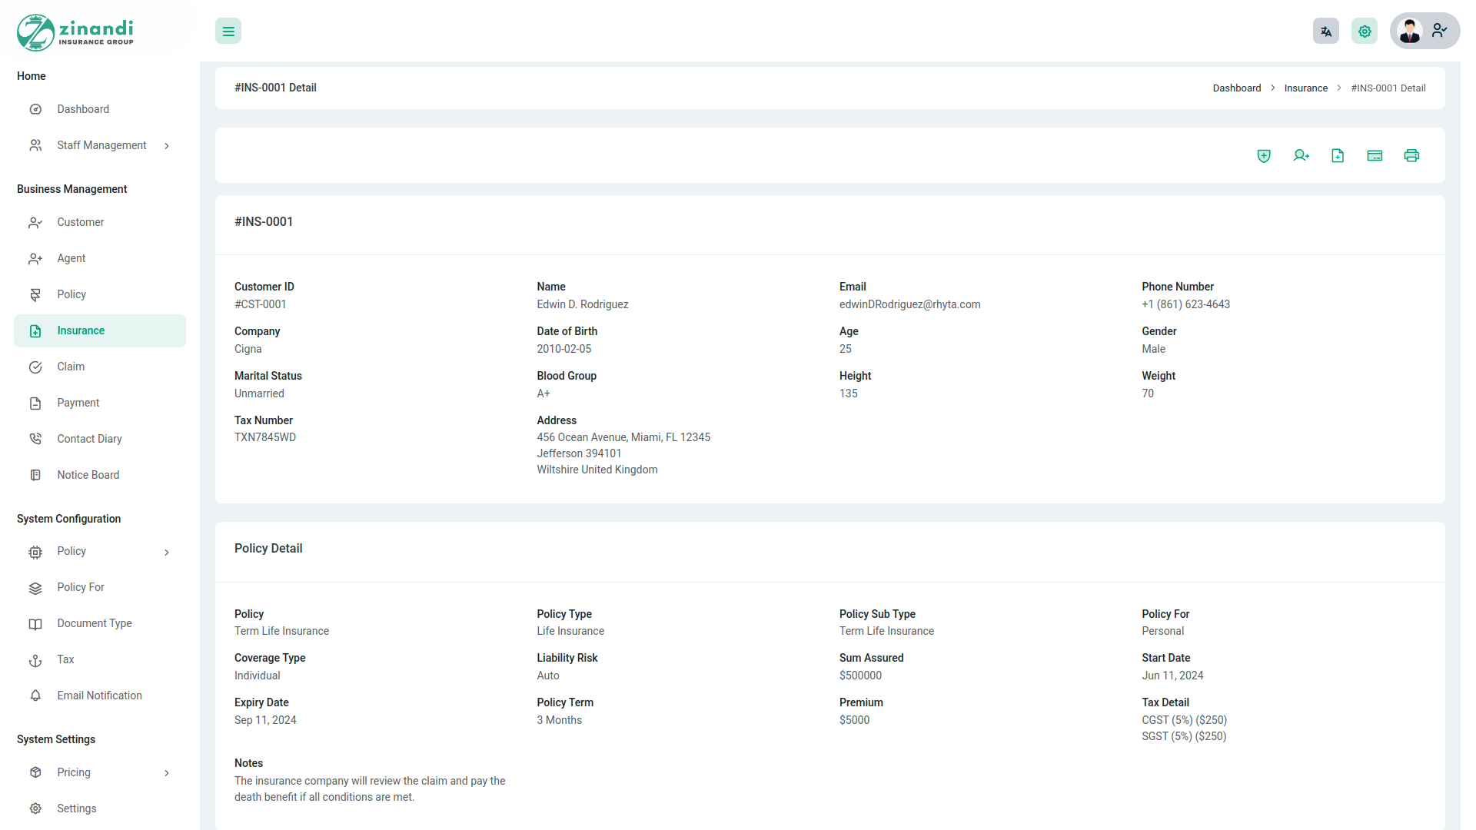Open Email Notification settings
Viewport: 1476px width, 830px height.
click(99, 696)
